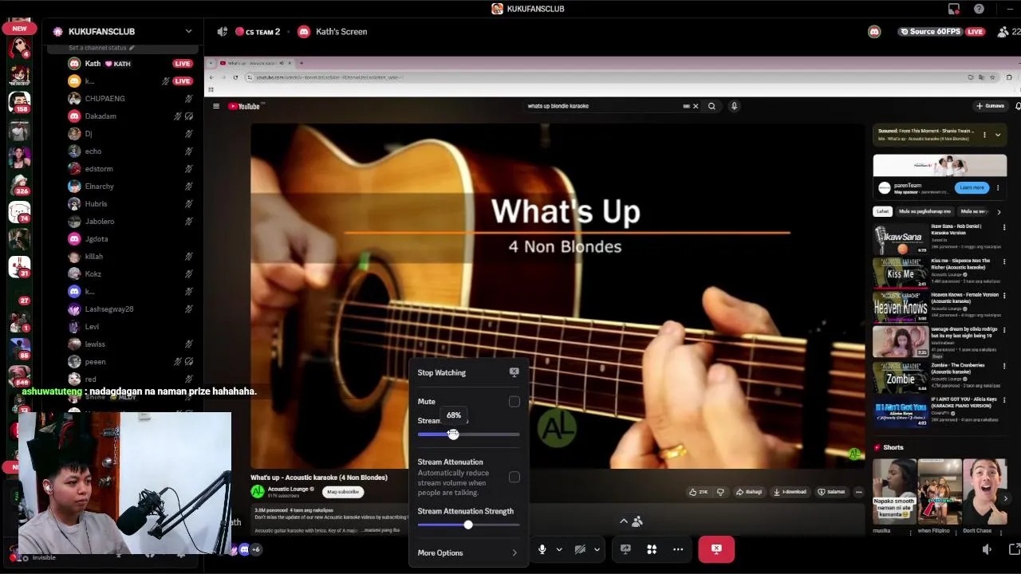The width and height of the screenshot is (1021, 574).
Task: Click the browser back arrow
Action: click(211, 77)
